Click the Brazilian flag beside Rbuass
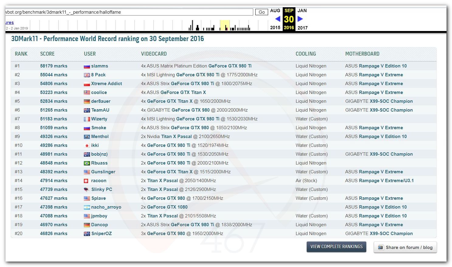Image resolution: width=452 pixels, height=267 pixels. coord(87,163)
